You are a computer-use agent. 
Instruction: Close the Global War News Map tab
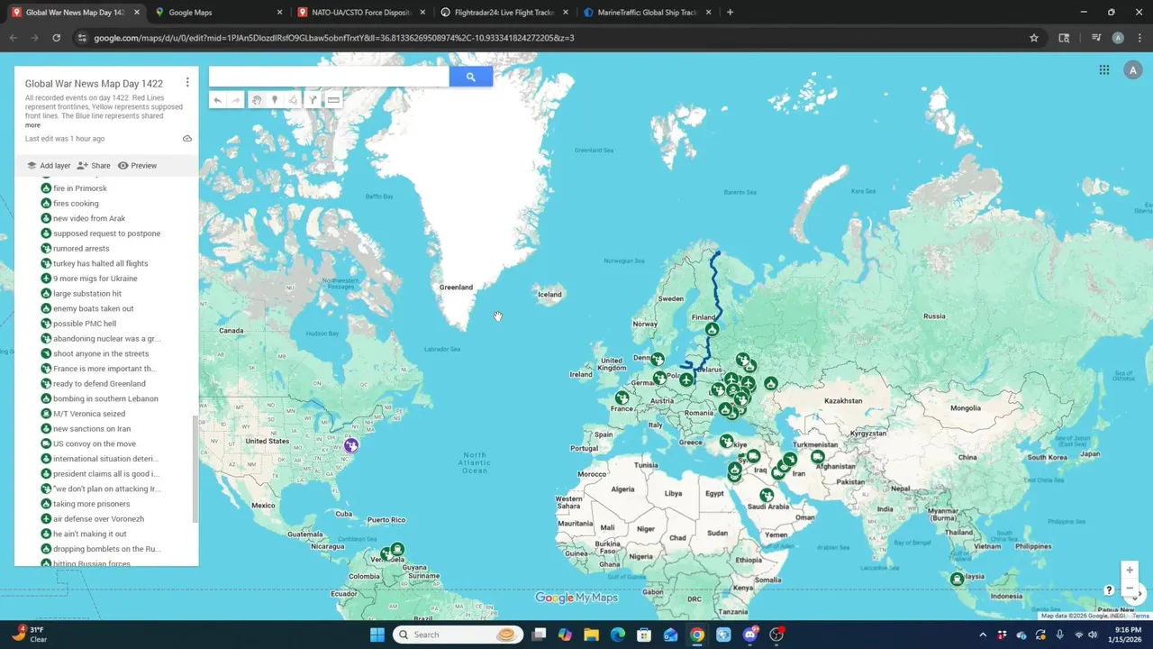point(137,13)
